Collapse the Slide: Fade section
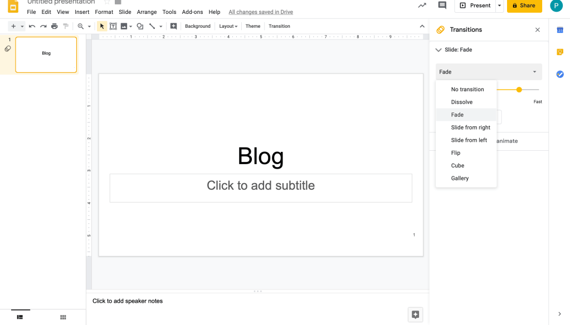Screen dimensions: 570x325 coord(439,50)
